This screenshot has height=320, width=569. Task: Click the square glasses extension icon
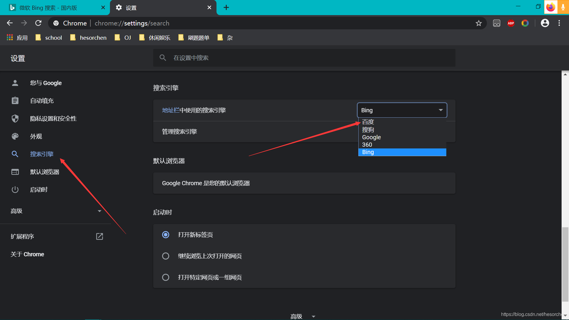496,23
